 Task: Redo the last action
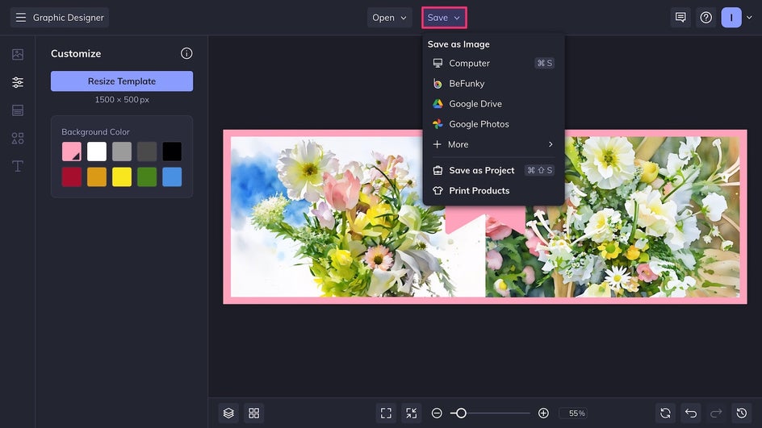(x=716, y=413)
